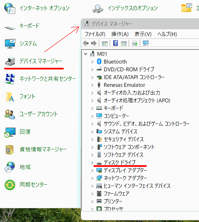
Task: Click the IDE ATA/ATAPI controller icon
Action: 99,77
